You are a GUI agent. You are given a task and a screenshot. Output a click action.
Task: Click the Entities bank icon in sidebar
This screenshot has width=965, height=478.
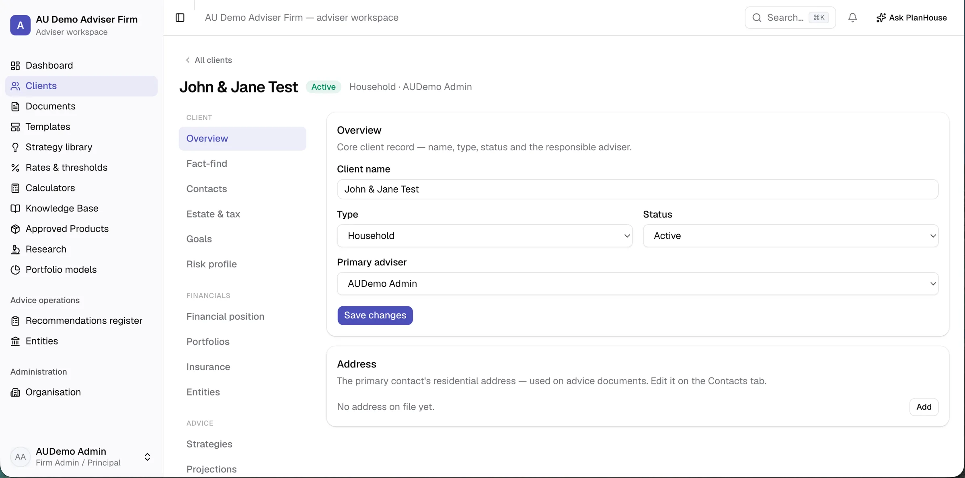[x=15, y=341]
